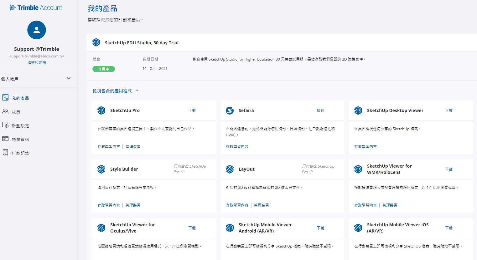Open 存取學習內容 under Sefaira
This screenshot has width=477, height=260.
237,147
